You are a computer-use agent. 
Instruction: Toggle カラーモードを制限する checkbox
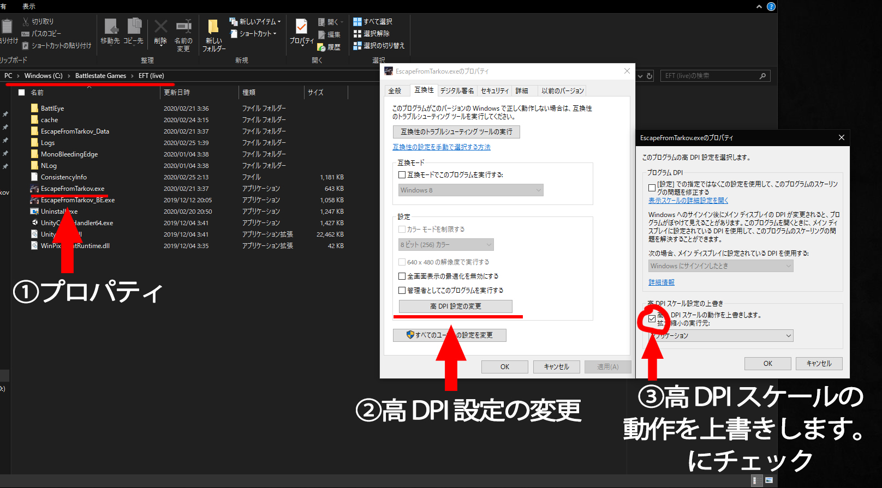tap(402, 230)
